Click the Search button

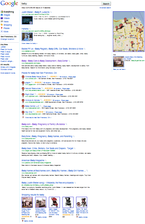[x=106, y=4]
